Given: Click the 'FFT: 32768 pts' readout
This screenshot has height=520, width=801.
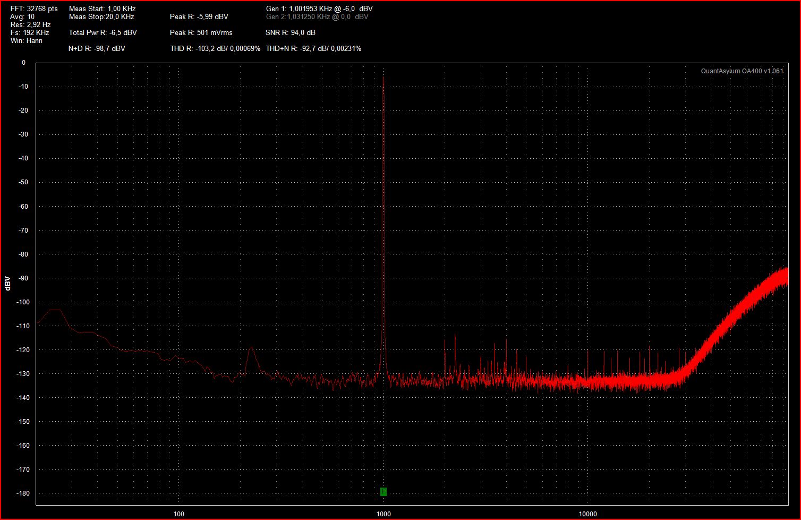Looking at the screenshot, I should click(x=34, y=9).
